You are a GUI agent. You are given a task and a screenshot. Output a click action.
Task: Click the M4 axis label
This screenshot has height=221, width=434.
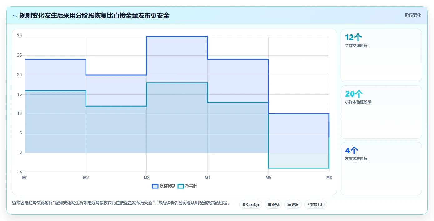coord(207,178)
